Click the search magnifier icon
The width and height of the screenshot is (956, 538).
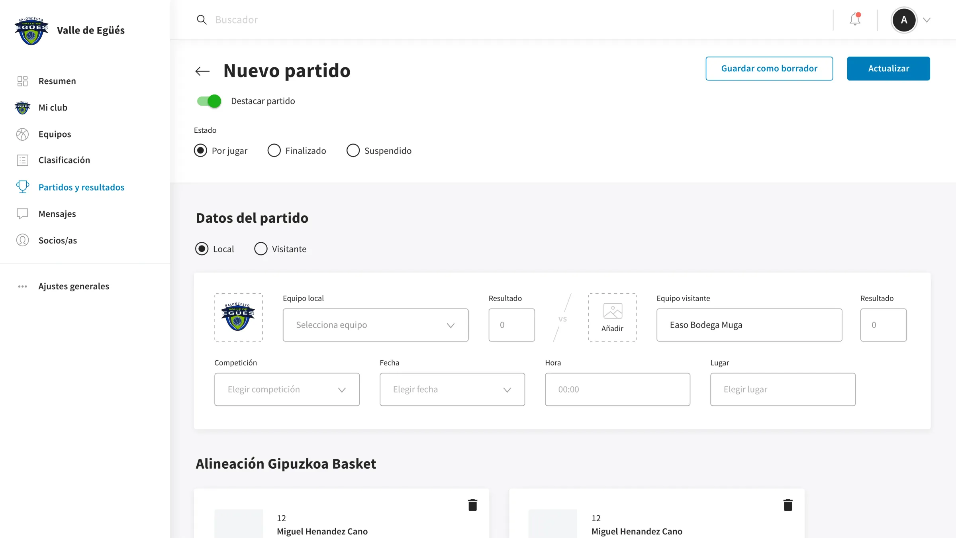click(202, 20)
